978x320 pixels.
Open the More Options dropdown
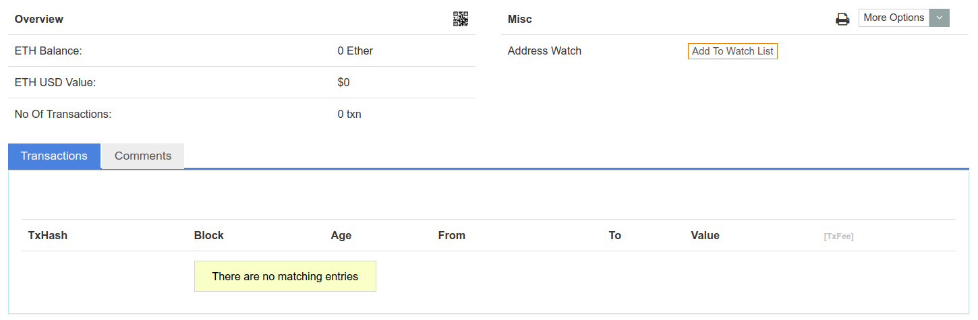894,18
